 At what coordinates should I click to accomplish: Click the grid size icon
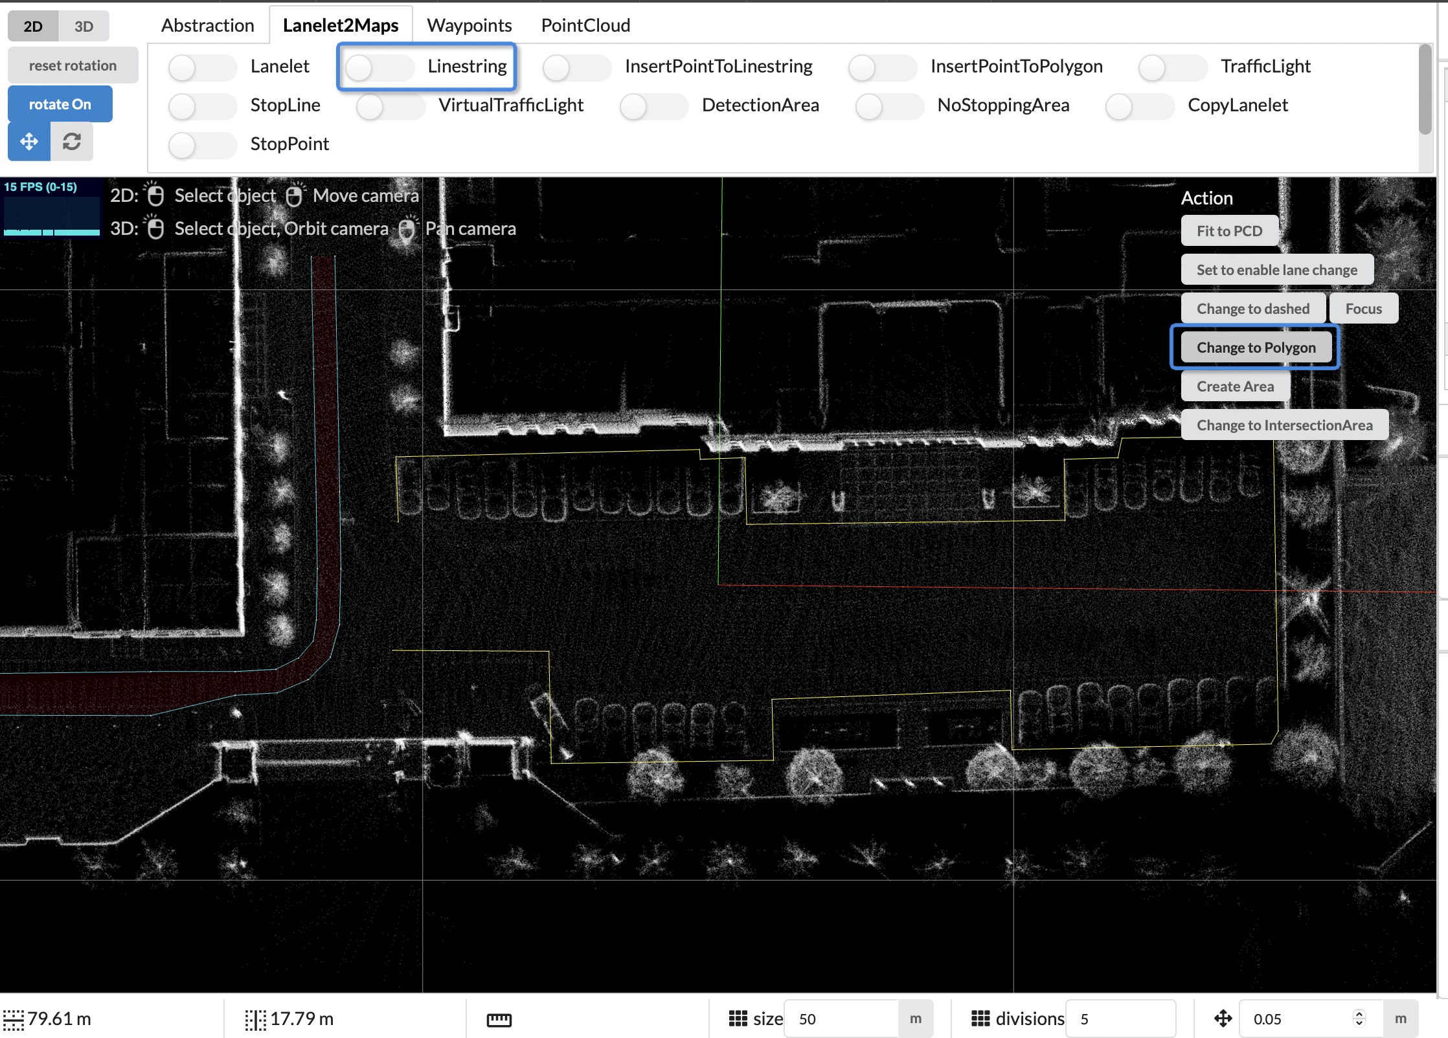click(738, 1019)
